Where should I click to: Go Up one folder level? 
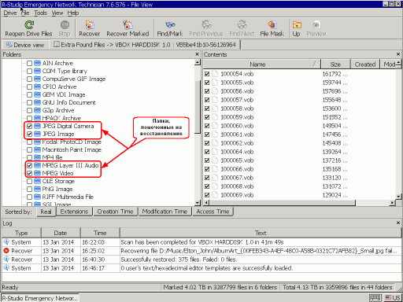[297, 25]
